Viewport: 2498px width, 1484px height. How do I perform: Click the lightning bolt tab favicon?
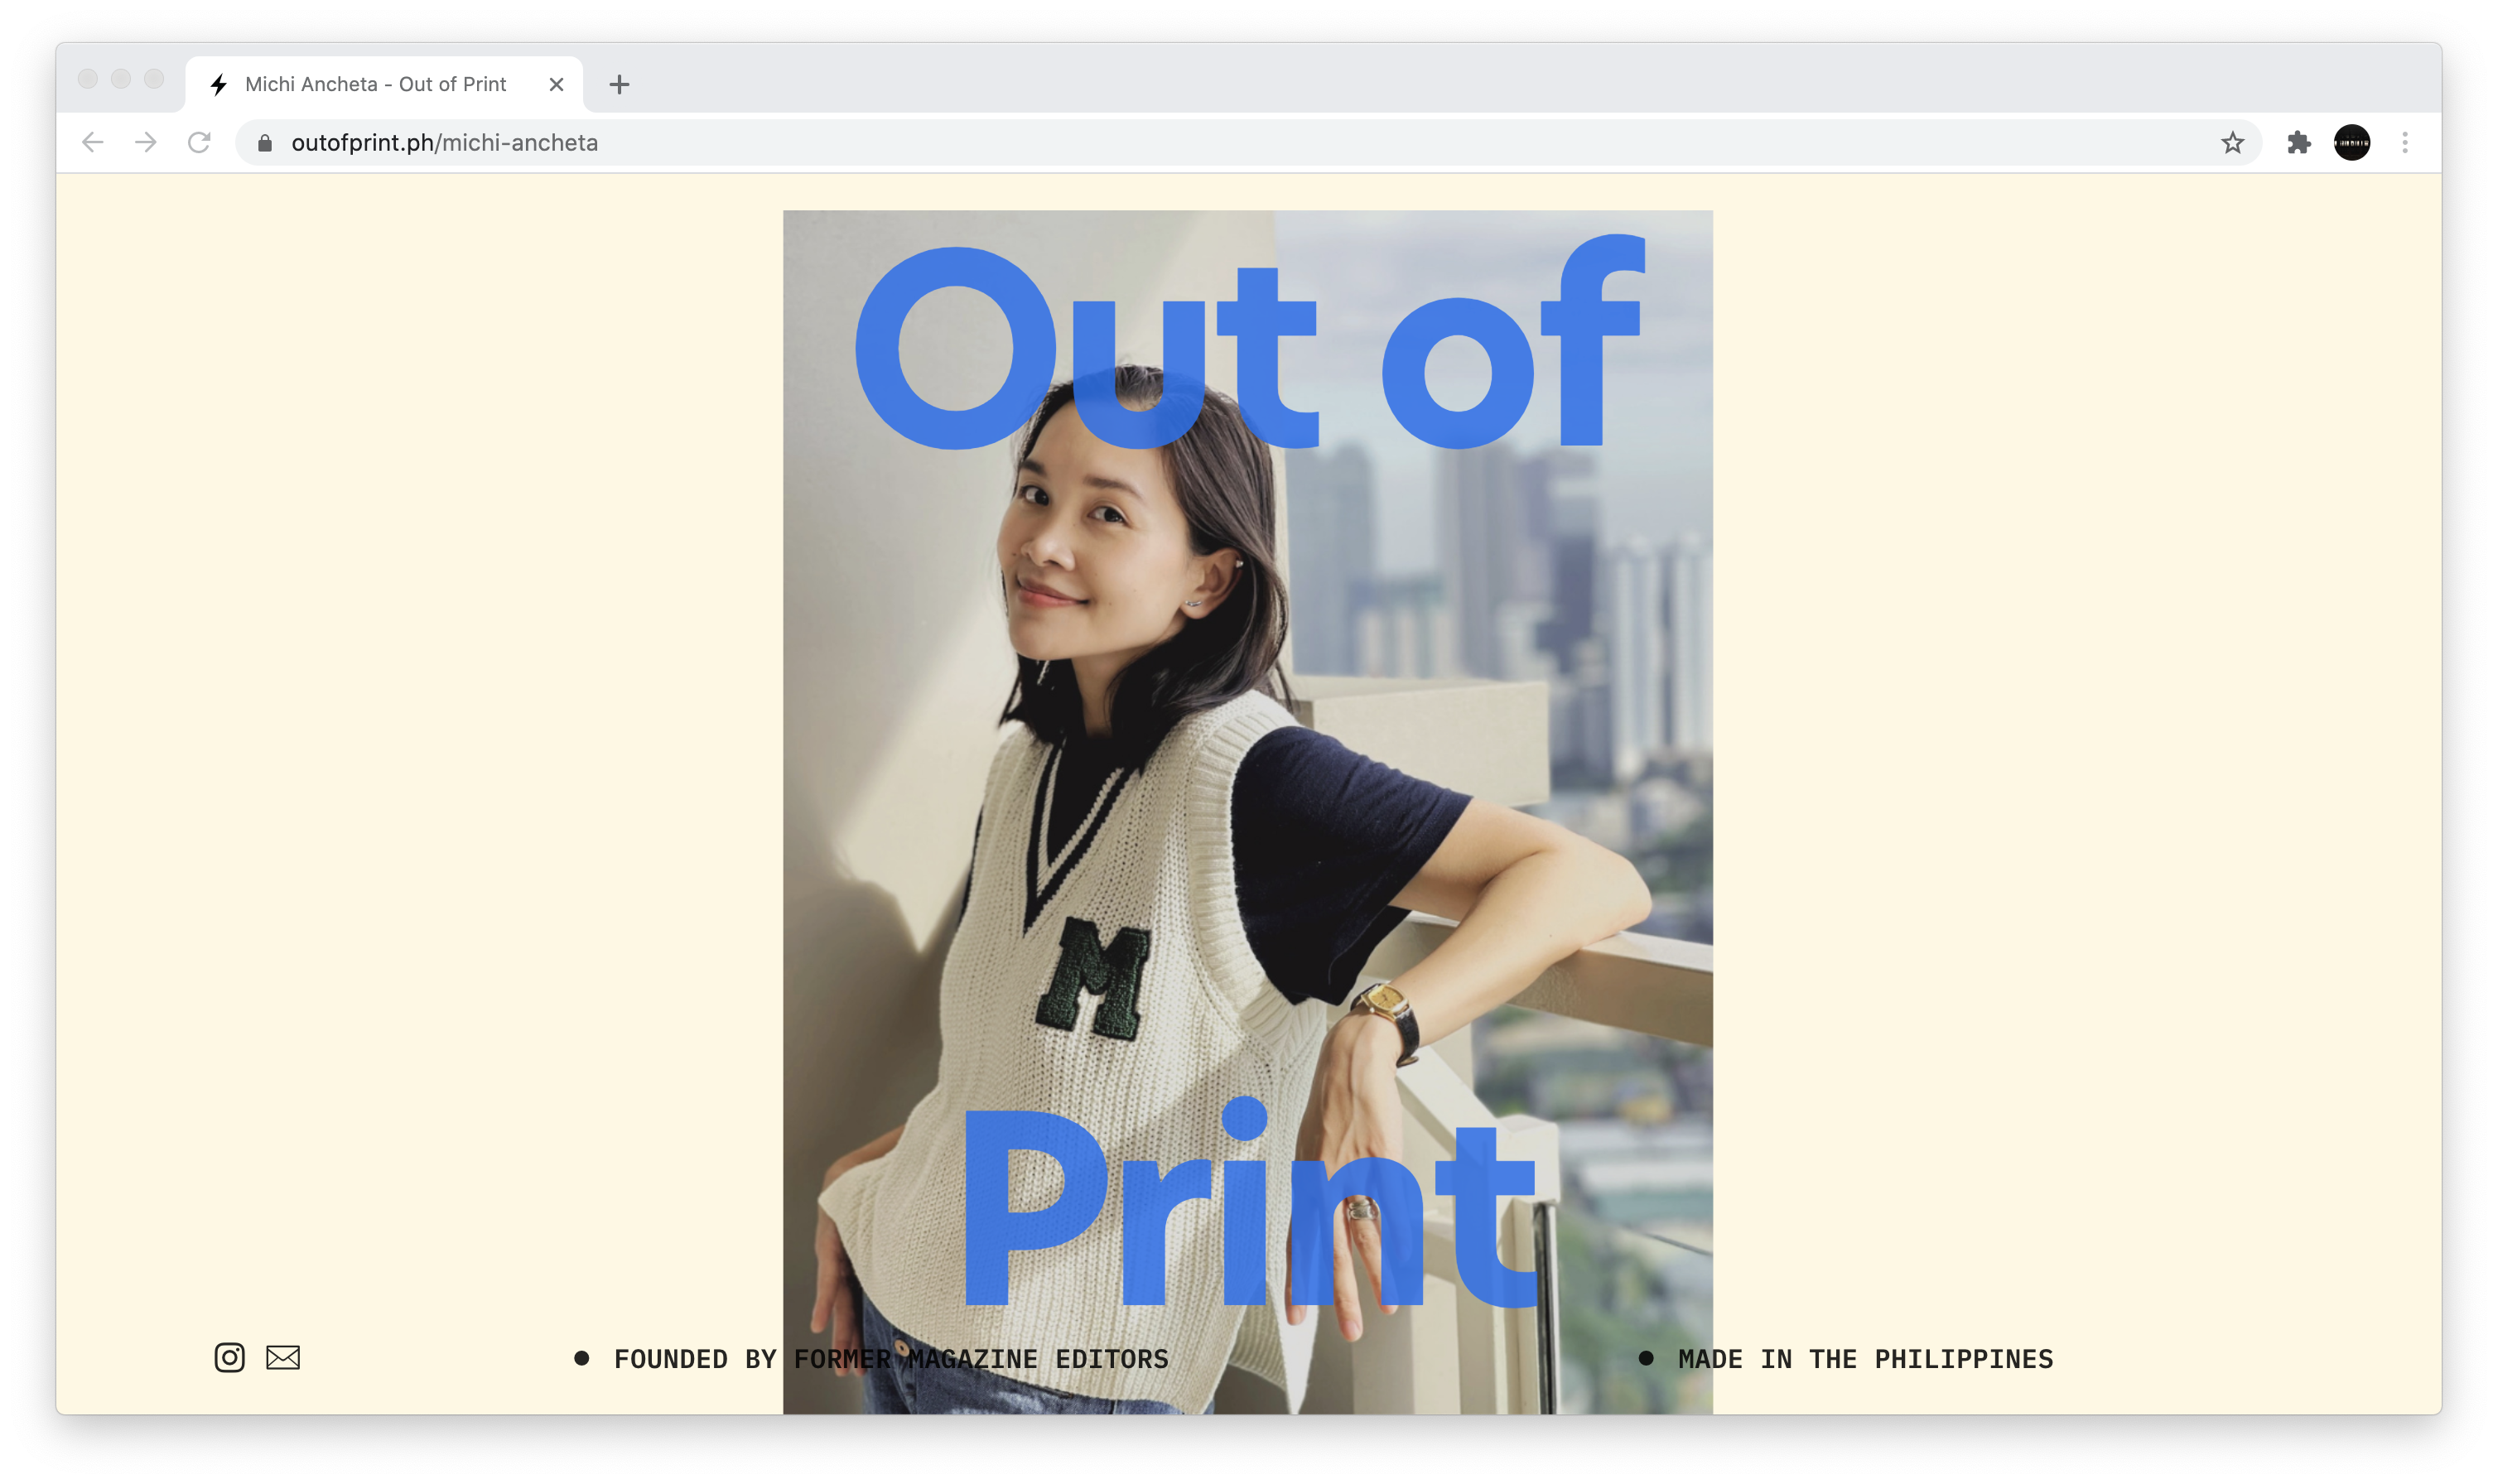click(219, 85)
